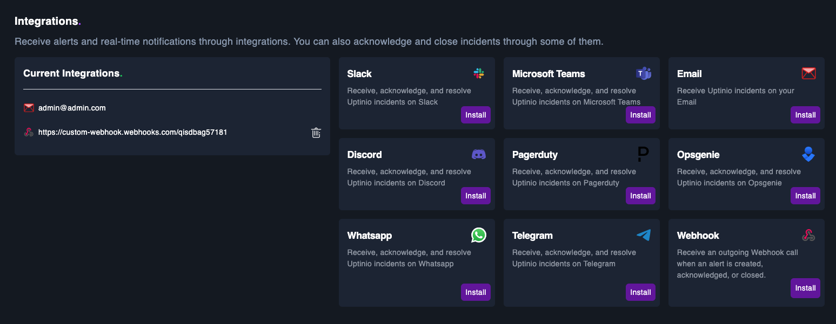
Task: Install the Webhook integration
Action: pyautogui.click(x=805, y=288)
